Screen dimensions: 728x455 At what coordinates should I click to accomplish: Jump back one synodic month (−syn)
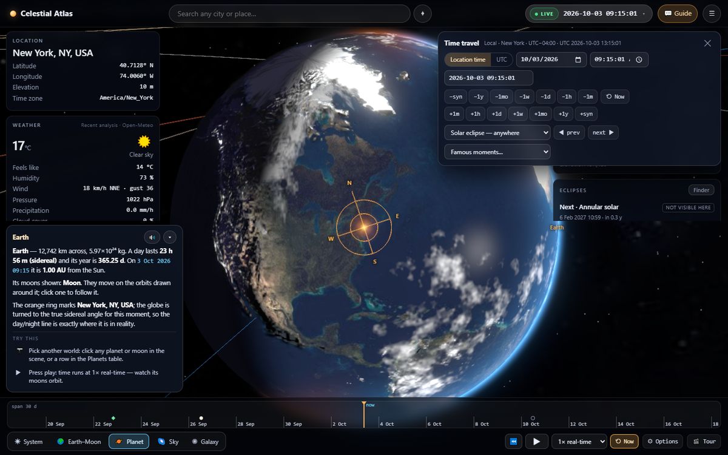(x=455, y=96)
